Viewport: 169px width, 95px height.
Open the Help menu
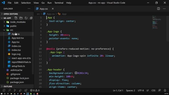tap(69, 3)
